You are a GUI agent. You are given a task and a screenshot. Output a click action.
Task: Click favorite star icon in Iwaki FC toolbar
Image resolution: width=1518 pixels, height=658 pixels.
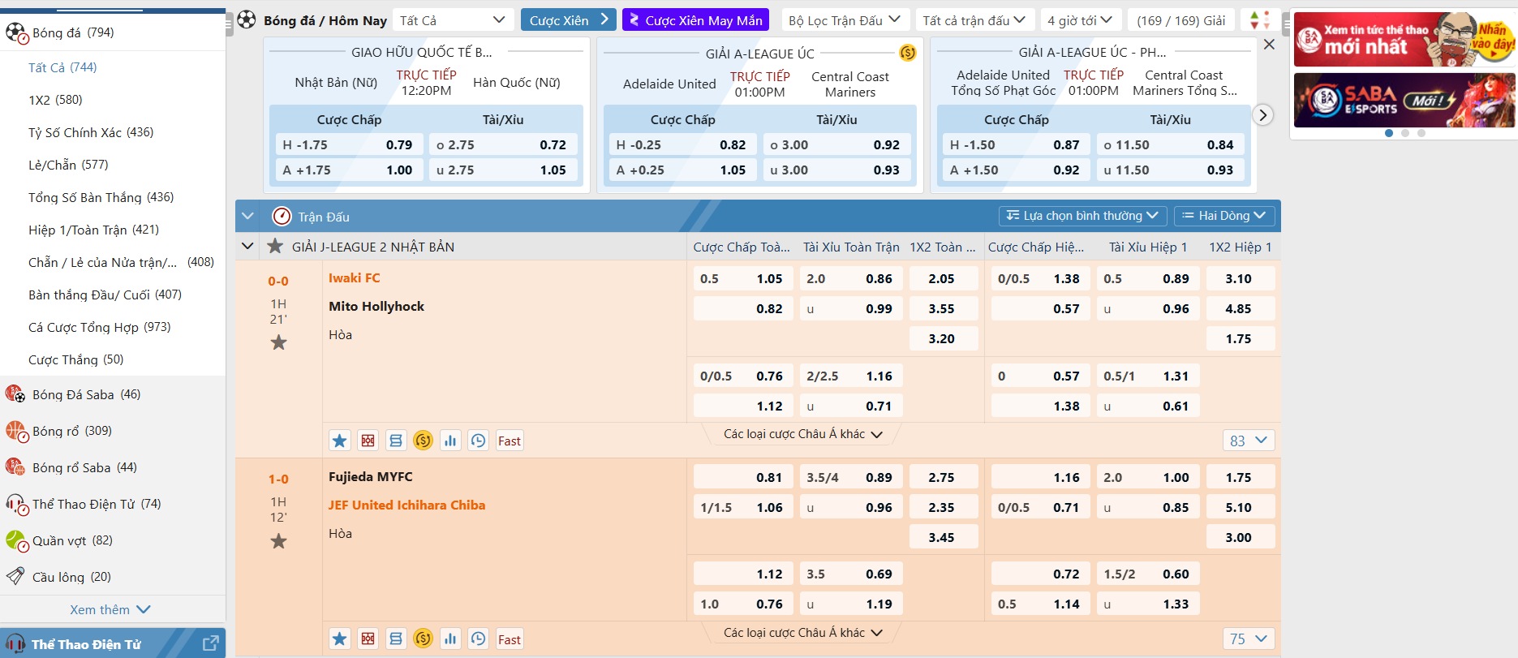coord(340,441)
